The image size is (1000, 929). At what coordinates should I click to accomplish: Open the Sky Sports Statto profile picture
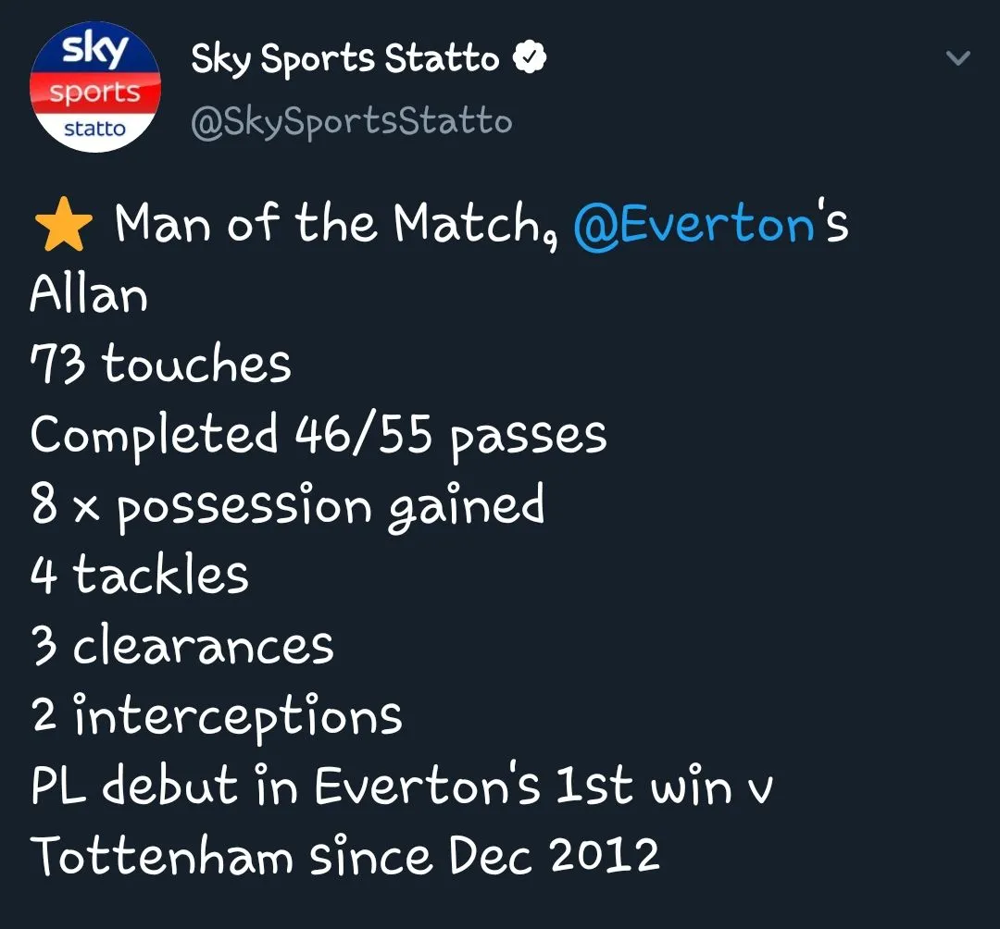95,89
